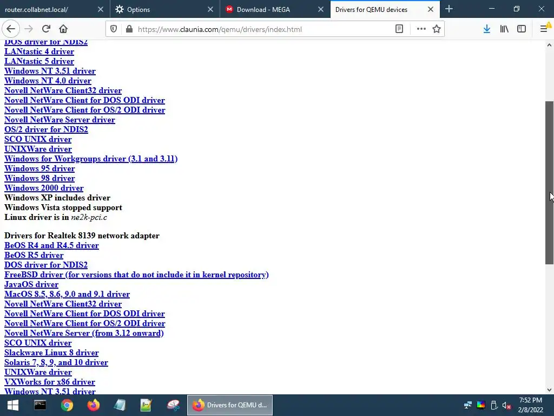Open a new tab with plus button
This screenshot has width=554, height=416.
click(x=449, y=9)
